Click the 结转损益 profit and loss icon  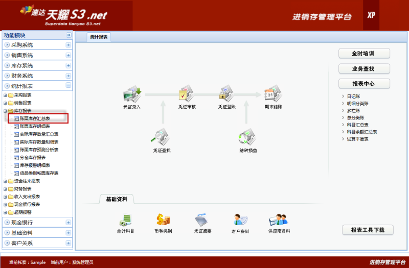click(248, 138)
